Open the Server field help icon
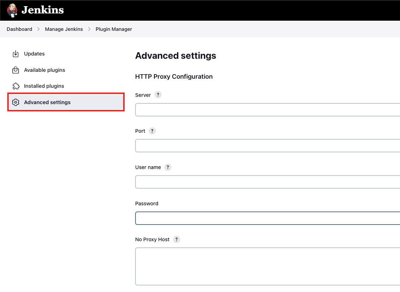Image resolution: width=400 pixels, height=292 pixels. (158, 95)
